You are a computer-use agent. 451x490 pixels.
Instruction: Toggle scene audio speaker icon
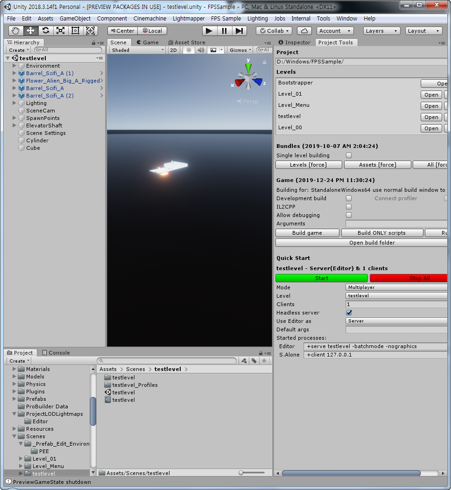click(201, 50)
